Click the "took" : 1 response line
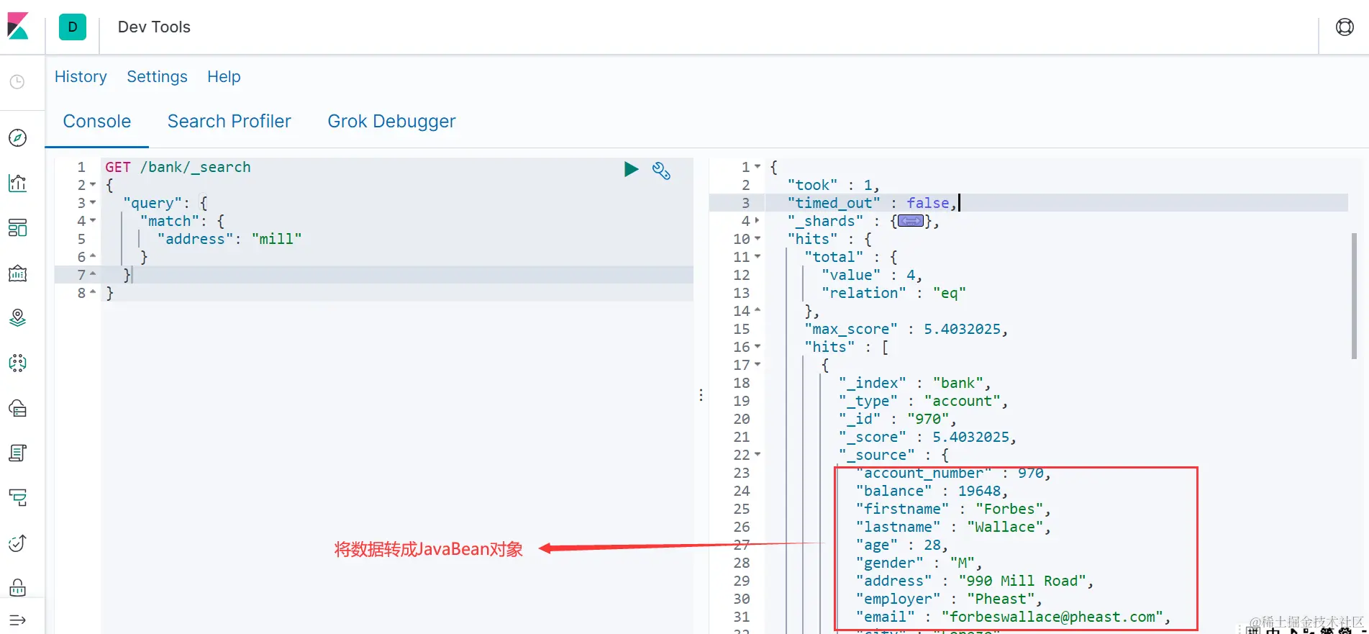Screen dimensions: 1369x634 (833, 185)
